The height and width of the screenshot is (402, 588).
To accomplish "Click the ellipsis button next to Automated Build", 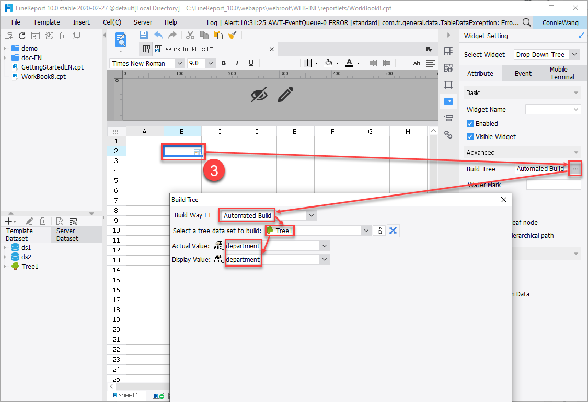I will (x=574, y=168).
